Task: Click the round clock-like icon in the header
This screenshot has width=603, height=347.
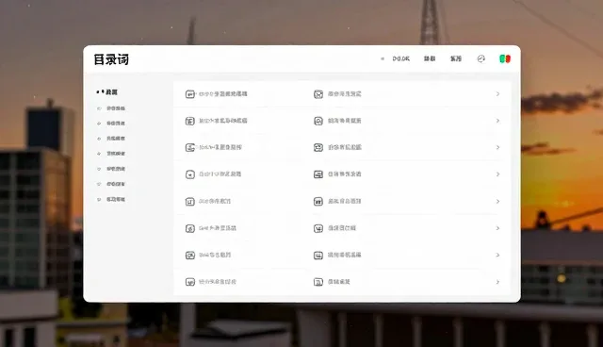Action: pos(481,58)
